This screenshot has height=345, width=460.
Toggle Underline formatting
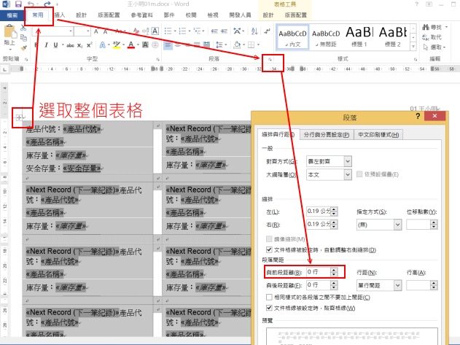[x=55, y=45]
